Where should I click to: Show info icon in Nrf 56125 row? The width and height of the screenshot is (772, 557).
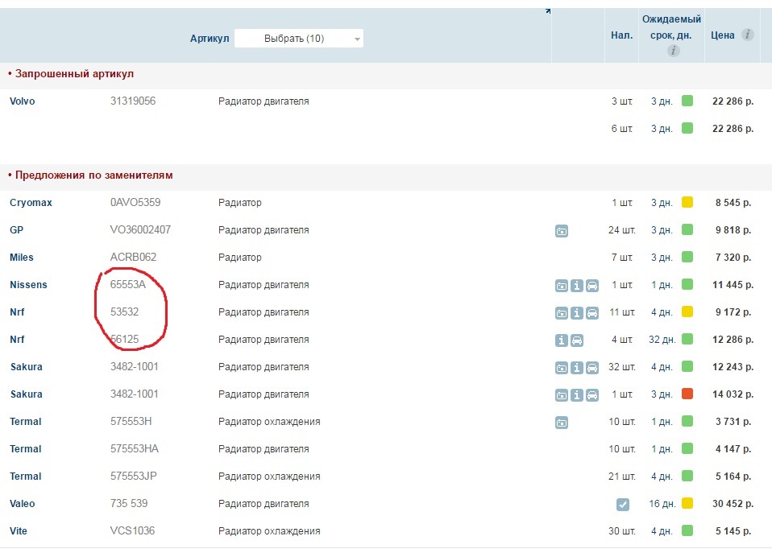tap(562, 340)
